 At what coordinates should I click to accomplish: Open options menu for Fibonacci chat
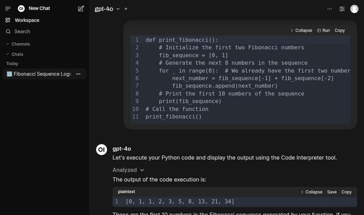(x=78, y=74)
